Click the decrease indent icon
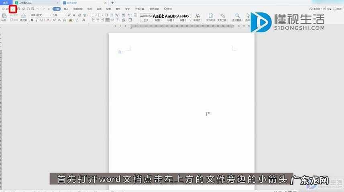 [106, 15]
